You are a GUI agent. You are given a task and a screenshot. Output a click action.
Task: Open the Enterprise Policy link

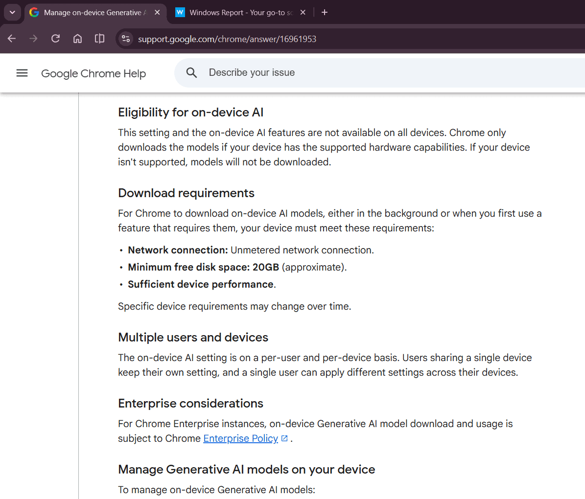(x=241, y=438)
